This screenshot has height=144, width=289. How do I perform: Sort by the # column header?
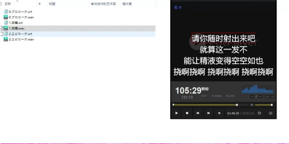tap(39, 4)
